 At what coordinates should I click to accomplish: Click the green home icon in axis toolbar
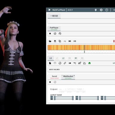pyautogui.click(x=90, y=63)
